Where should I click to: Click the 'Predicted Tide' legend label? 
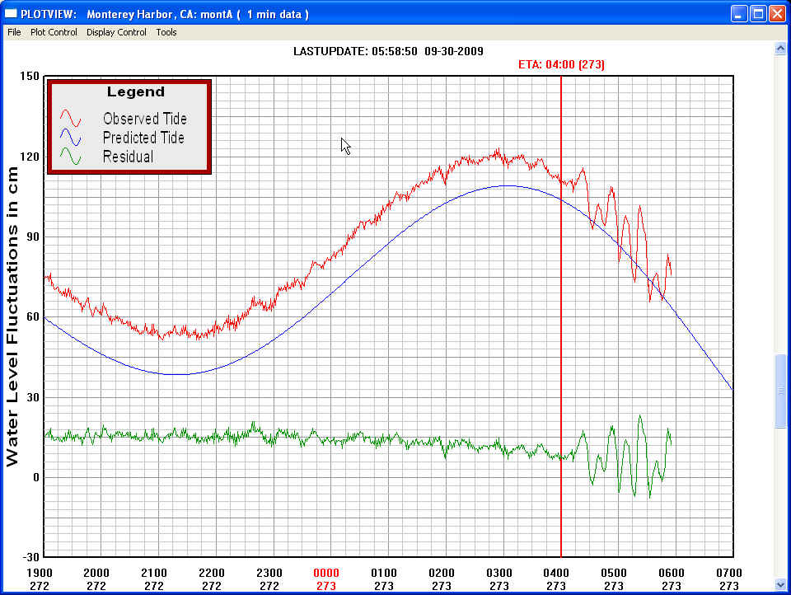pyautogui.click(x=143, y=138)
